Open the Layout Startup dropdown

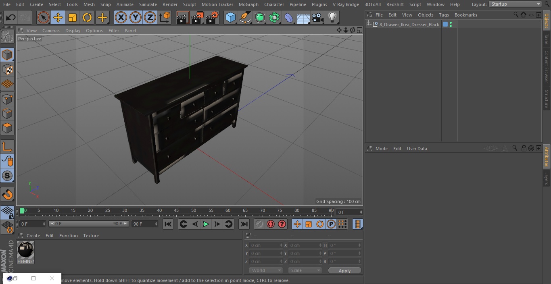coord(516,4)
